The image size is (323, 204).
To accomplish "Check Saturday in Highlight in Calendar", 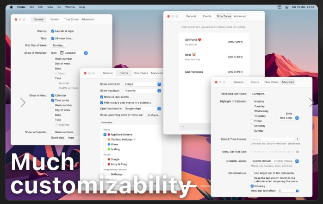I will pyautogui.click(x=252, y=126).
